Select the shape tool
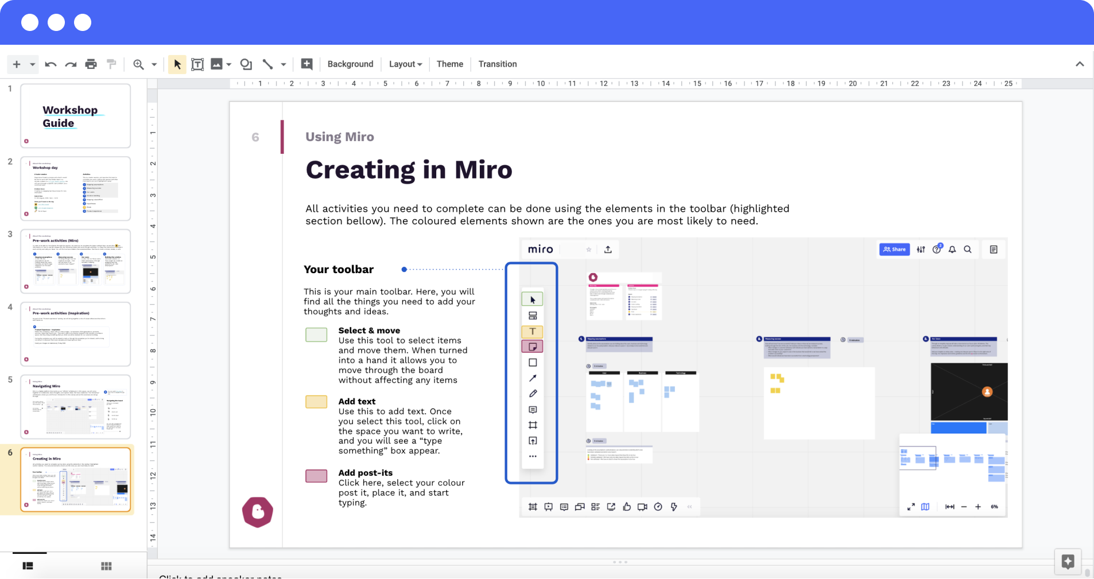This screenshot has height=579, width=1094. pos(246,64)
